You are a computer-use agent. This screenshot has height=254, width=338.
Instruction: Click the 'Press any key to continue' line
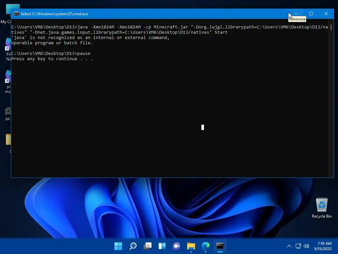(x=52, y=59)
